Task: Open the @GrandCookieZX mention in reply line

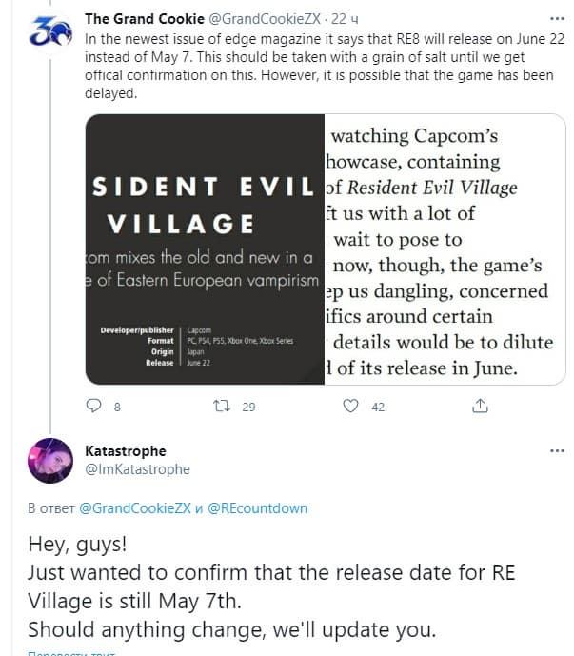Action: 138,507
